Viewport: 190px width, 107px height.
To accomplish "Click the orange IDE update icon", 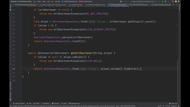I will point(176,1).
